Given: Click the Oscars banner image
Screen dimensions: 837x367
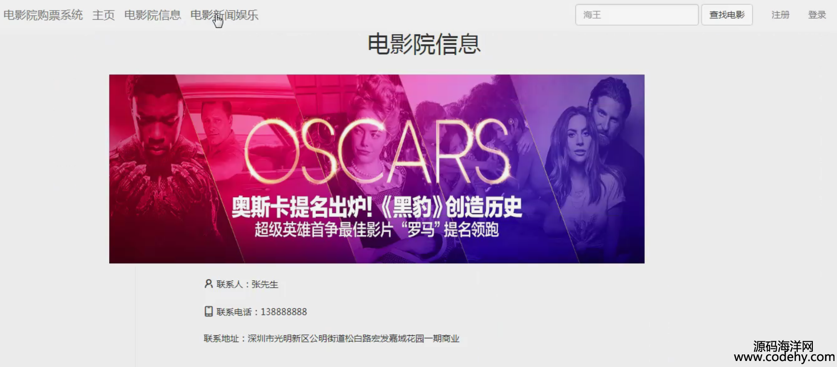Looking at the screenshot, I should click(377, 169).
